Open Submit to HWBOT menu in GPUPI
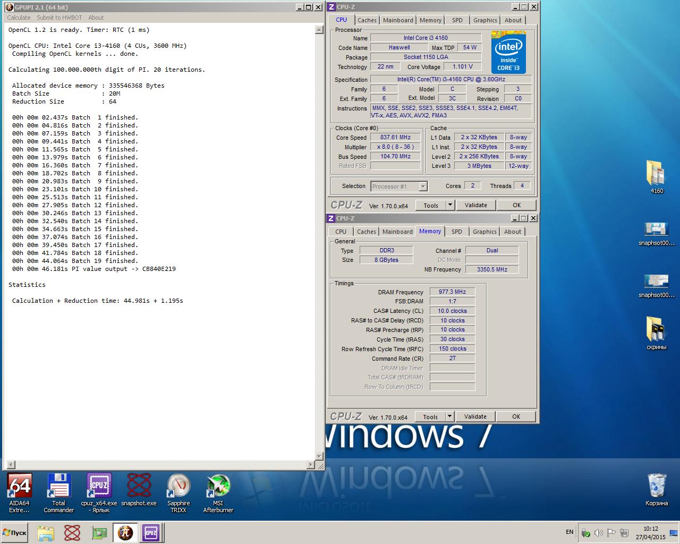Viewport: 680px width, 544px height. coord(59,18)
